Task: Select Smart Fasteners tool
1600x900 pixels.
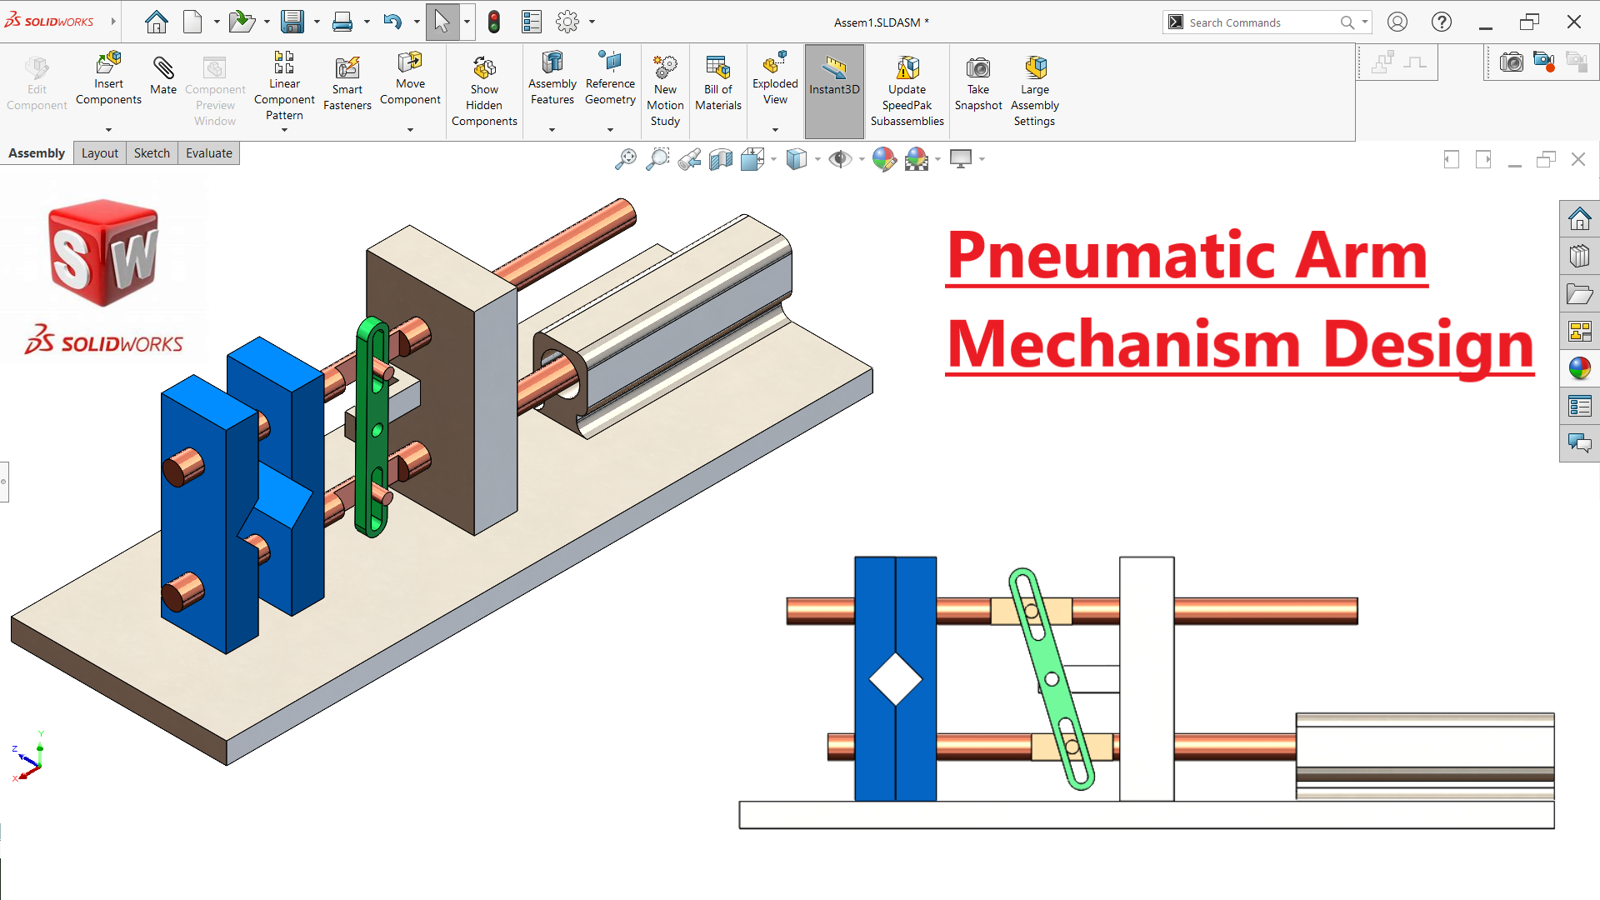Action: tap(347, 83)
